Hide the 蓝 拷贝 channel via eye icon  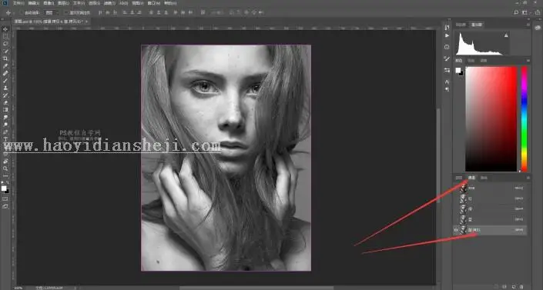coord(456,230)
